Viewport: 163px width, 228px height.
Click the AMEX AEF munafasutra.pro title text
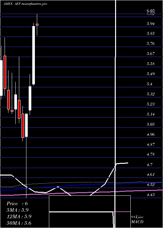25,4
